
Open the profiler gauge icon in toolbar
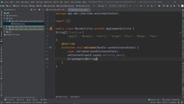148,6
